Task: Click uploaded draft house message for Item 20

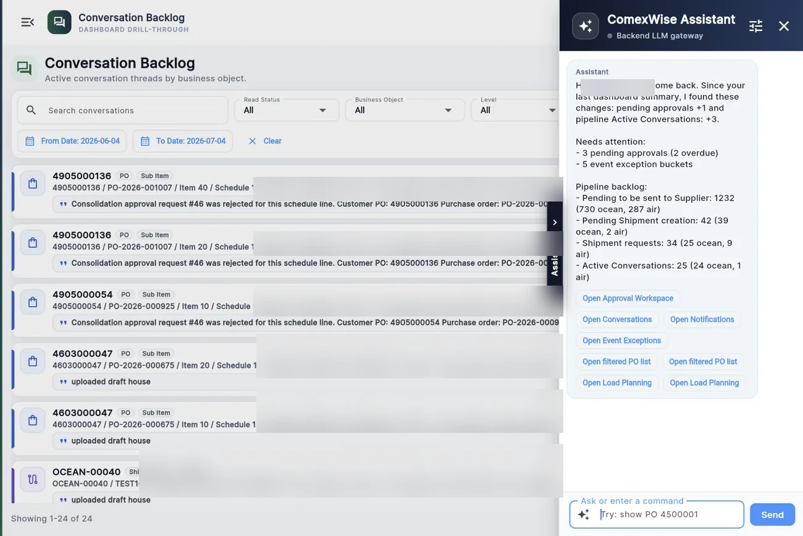Action: [111, 381]
